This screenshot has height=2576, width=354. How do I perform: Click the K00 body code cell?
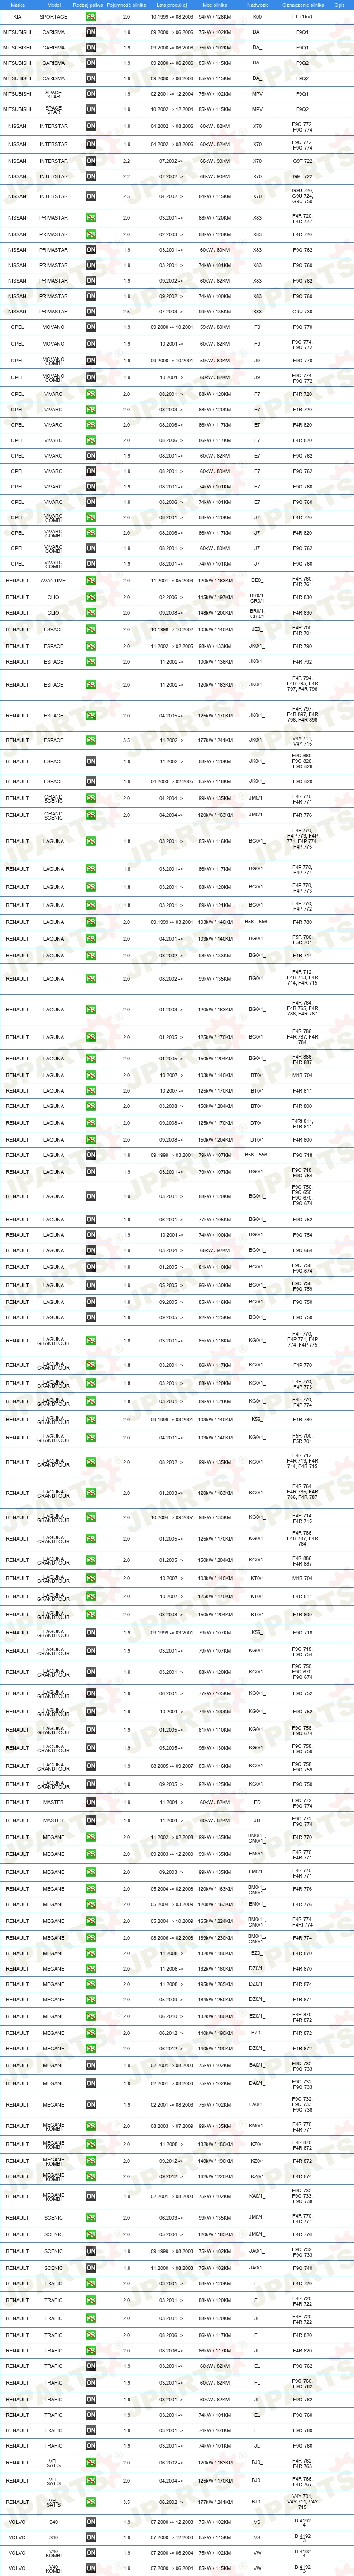[257, 17]
